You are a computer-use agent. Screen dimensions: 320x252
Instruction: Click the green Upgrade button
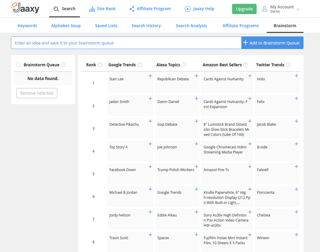244,9
